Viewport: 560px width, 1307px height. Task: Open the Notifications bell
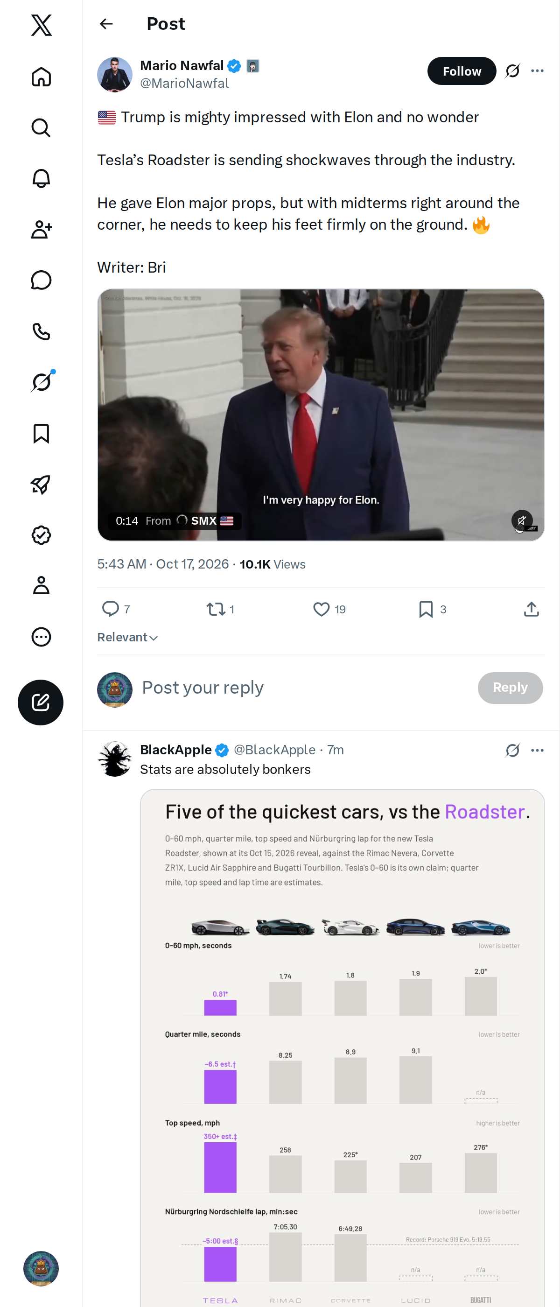(x=41, y=179)
